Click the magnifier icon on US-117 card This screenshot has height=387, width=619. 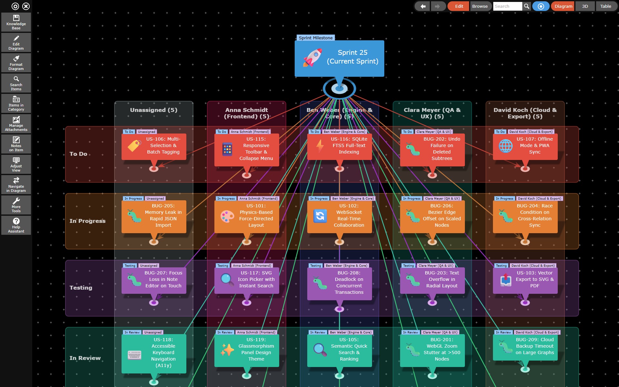pyautogui.click(x=227, y=280)
